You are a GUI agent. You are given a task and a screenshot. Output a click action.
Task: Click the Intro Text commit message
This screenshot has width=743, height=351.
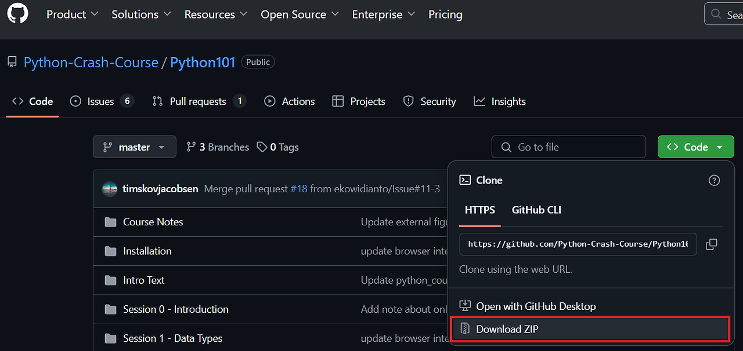pos(404,280)
